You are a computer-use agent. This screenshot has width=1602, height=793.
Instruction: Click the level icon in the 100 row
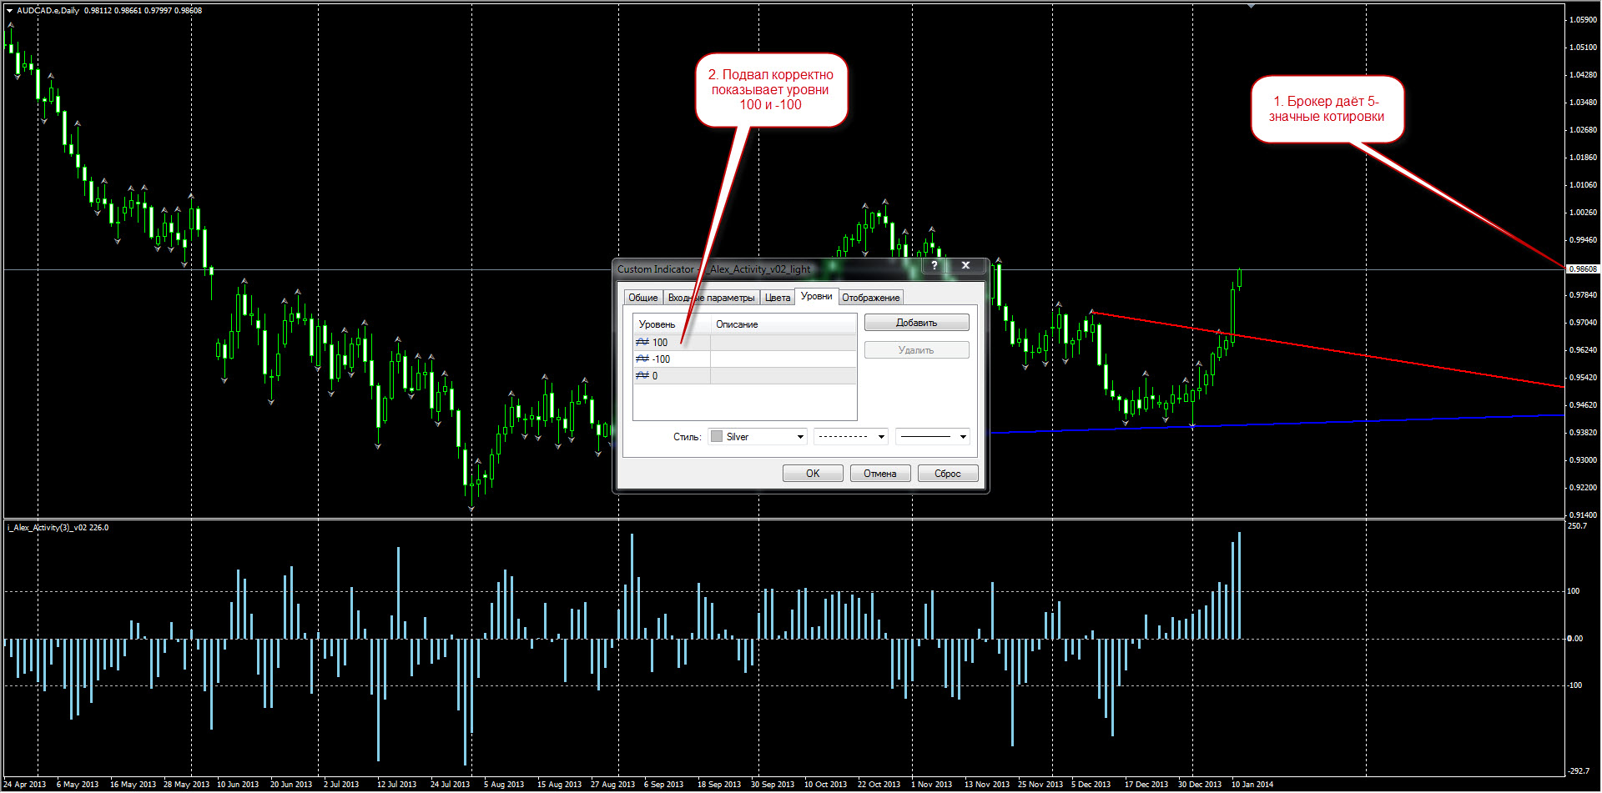[642, 343]
